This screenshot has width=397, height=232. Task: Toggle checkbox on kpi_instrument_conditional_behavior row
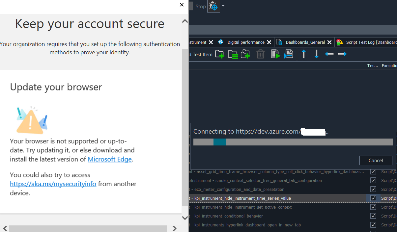click(373, 216)
